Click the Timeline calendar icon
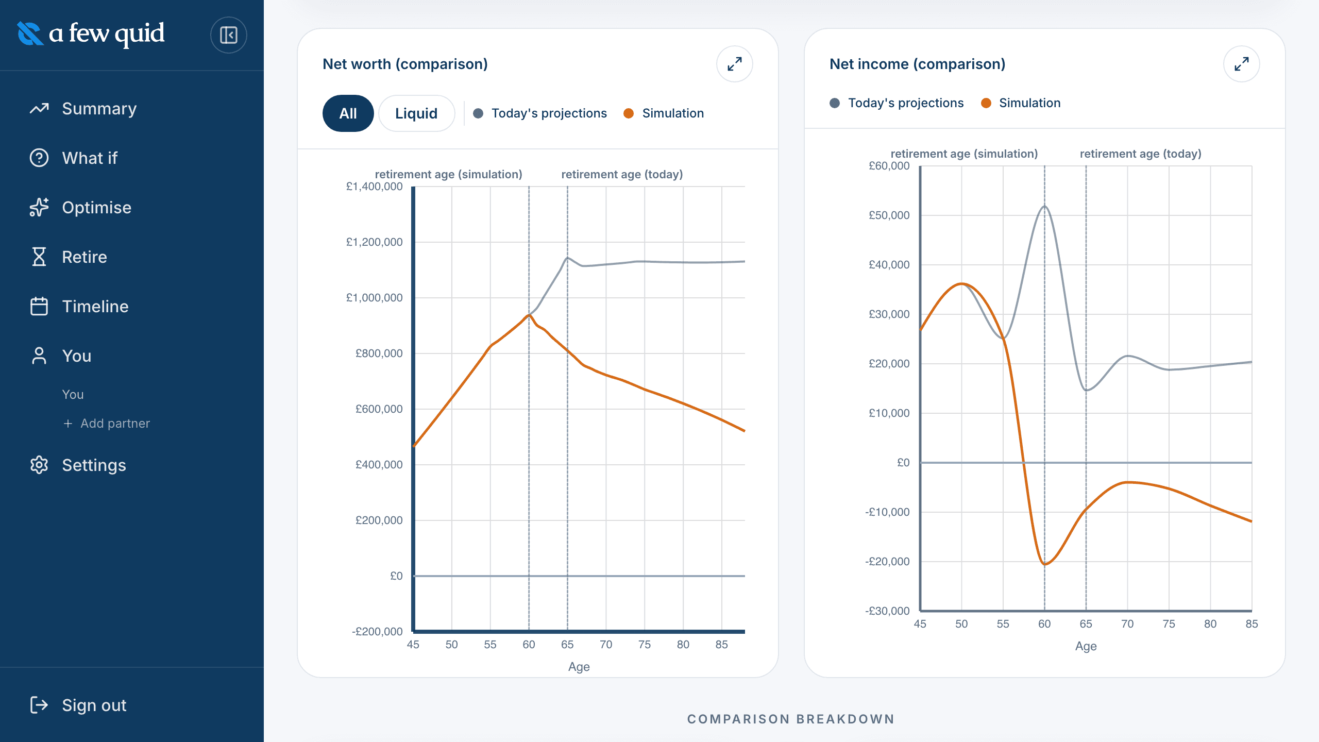This screenshot has width=1319, height=742. tap(39, 306)
